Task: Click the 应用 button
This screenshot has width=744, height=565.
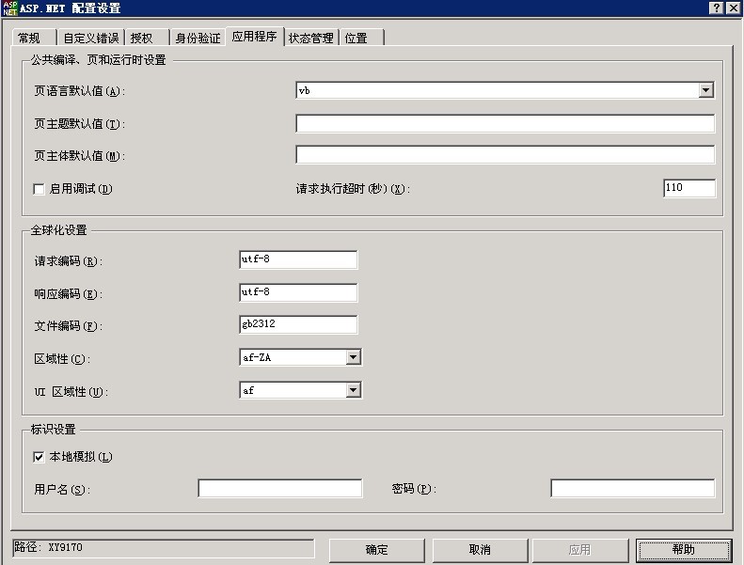Action: (579, 550)
